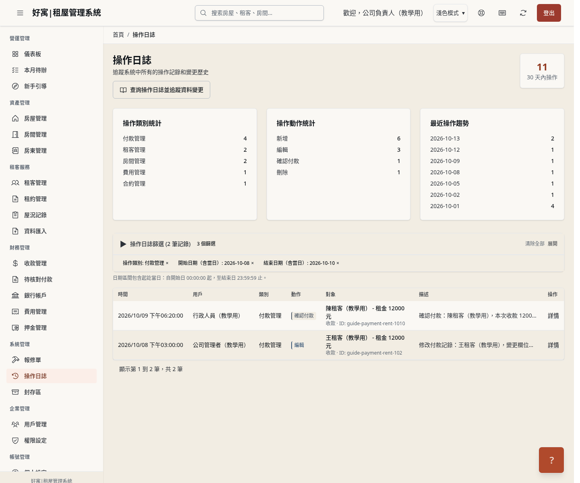
Task: Open the keyboard shortcuts icon in header
Action: click(502, 13)
